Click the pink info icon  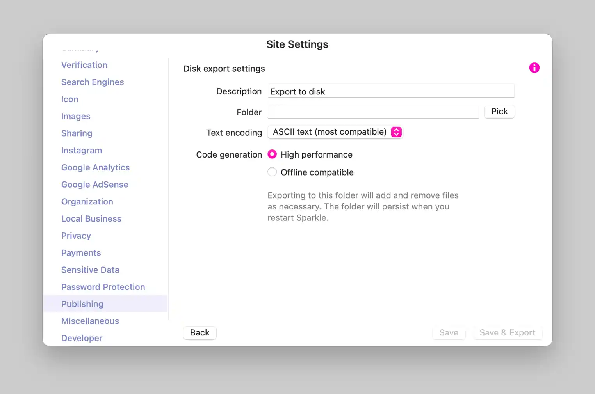click(x=534, y=68)
